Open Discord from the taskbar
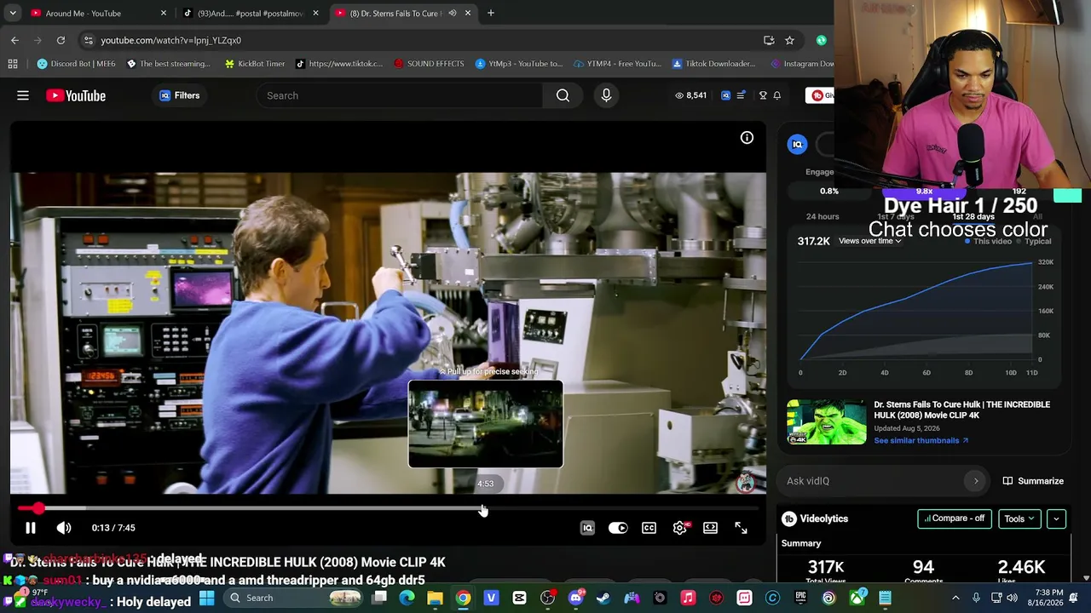1091x613 pixels. [x=575, y=598]
